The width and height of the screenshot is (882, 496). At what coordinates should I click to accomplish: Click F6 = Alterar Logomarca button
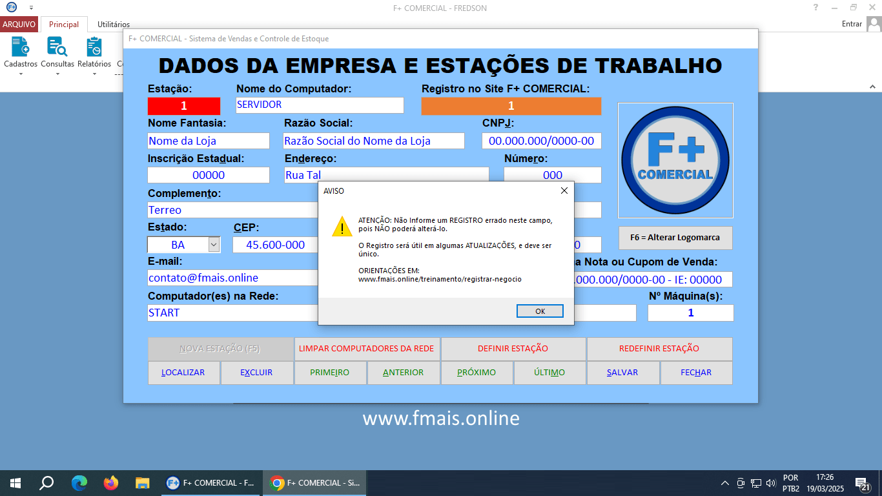coord(675,238)
